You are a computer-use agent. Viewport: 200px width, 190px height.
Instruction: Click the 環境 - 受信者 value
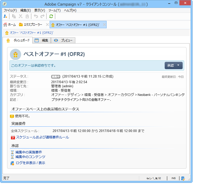(x=61, y=90)
